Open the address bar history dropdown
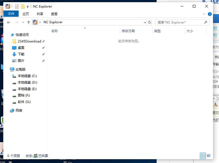Viewport: 219px width, 163px height. [145, 22]
